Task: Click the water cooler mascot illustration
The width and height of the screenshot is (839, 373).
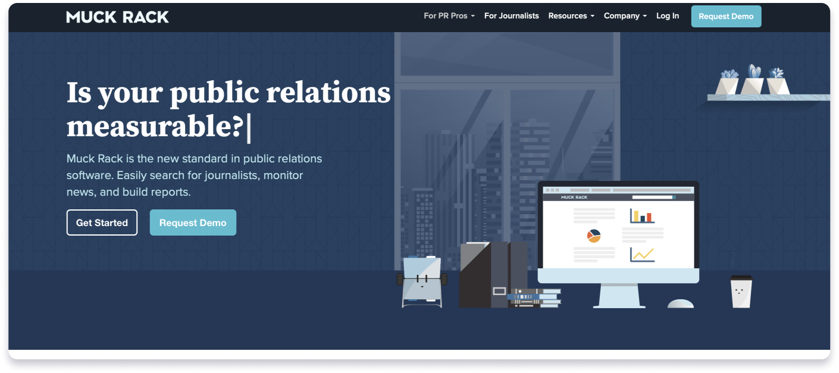Action: (422, 280)
